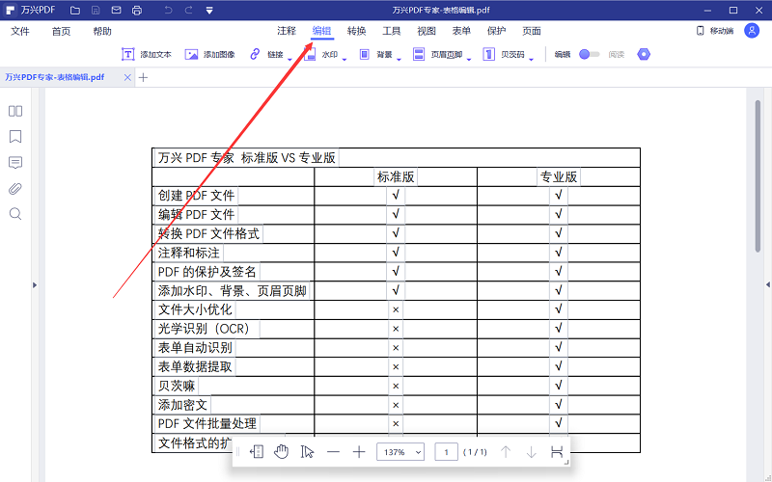This screenshot has height=482, width=772.
Task: Open the 文件 menu
Action: (20, 31)
